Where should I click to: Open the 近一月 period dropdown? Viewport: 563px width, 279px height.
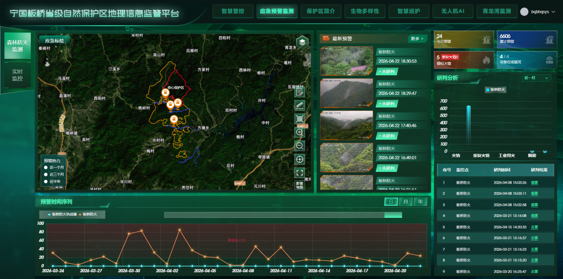[x=536, y=78]
